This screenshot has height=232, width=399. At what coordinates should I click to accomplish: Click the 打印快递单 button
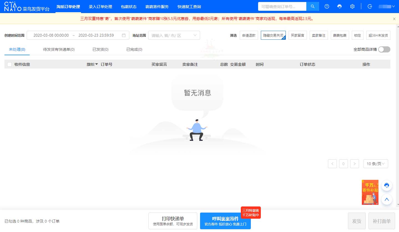[x=173, y=221]
